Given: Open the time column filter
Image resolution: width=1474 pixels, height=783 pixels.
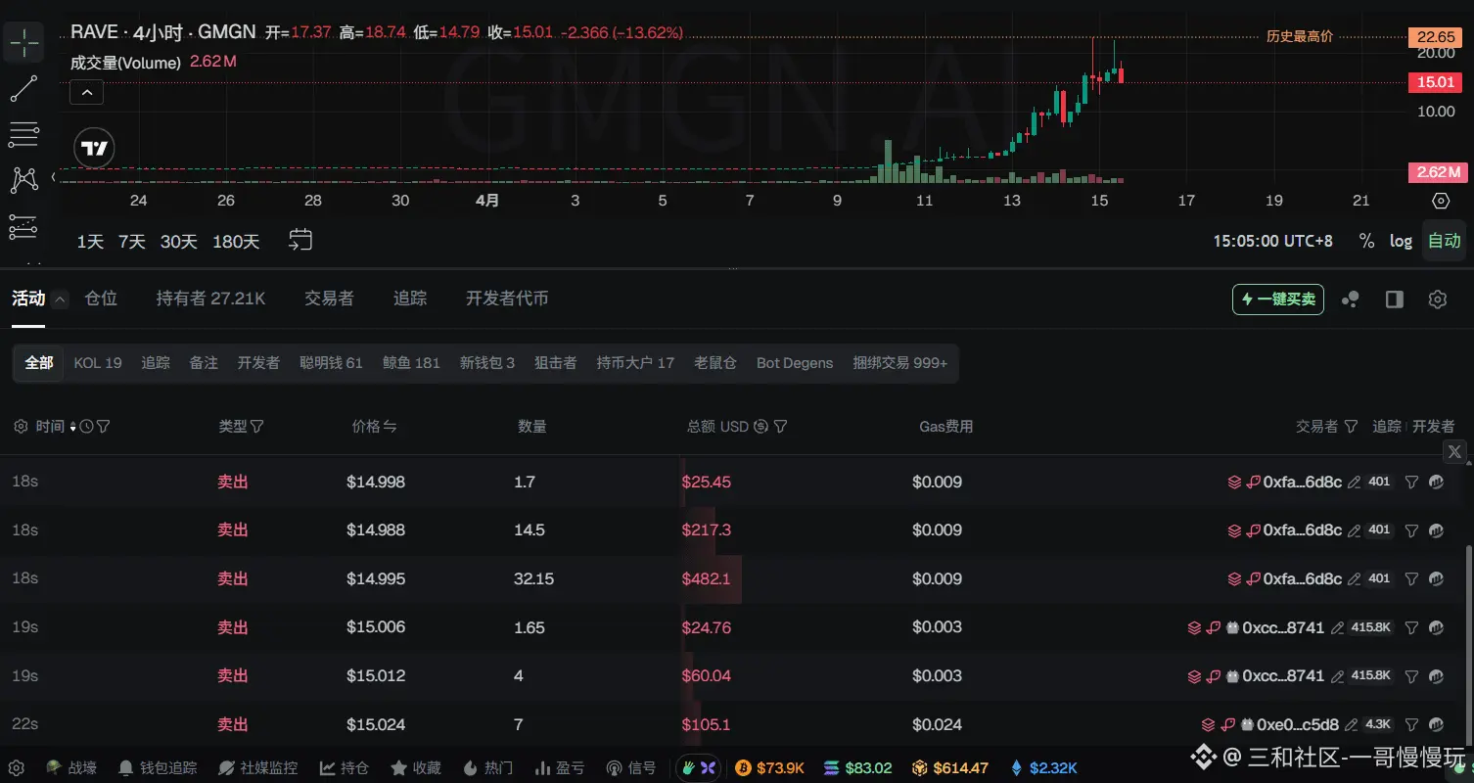Looking at the screenshot, I should coord(103,427).
